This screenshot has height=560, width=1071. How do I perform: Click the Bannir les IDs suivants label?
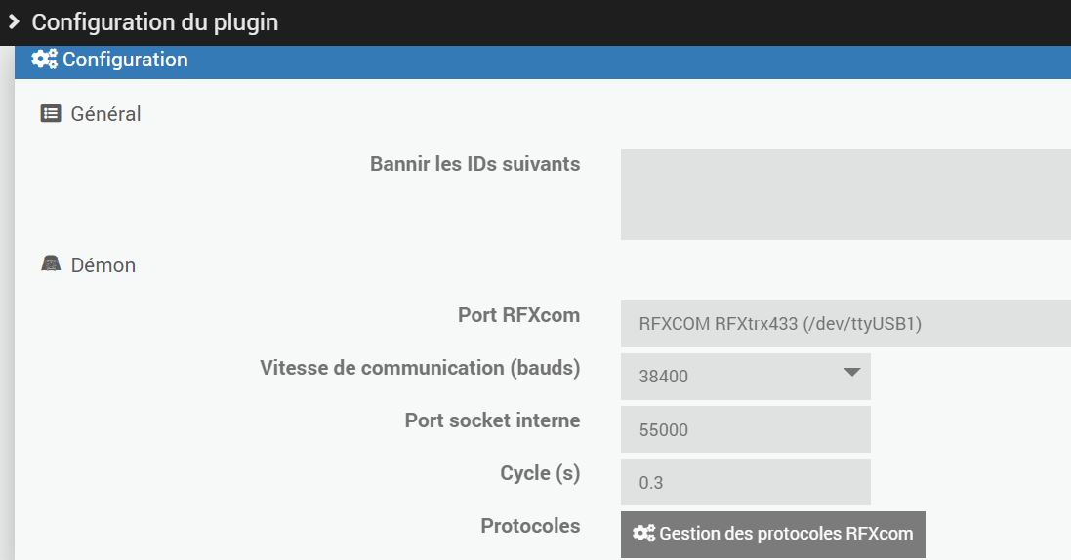point(475,164)
